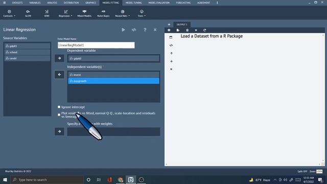
Task: Close the Linear Regression dialog
Action: click(155, 30)
